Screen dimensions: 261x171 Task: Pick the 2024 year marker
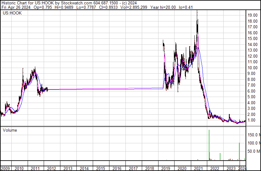tap(242, 168)
